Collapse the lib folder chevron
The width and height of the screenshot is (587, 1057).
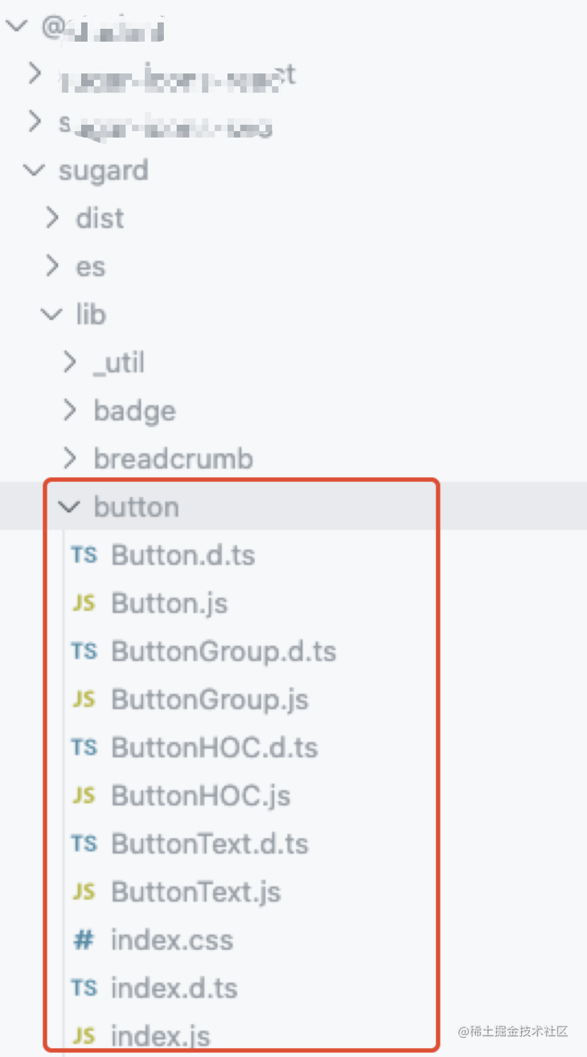[x=53, y=315]
